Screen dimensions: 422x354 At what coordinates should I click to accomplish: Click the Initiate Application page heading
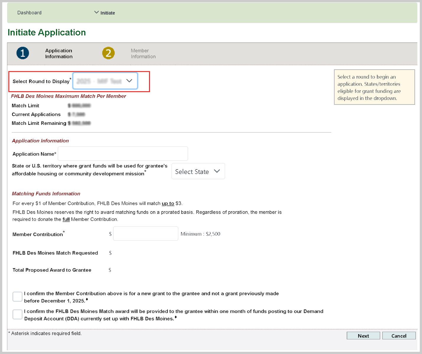tap(47, 32)
